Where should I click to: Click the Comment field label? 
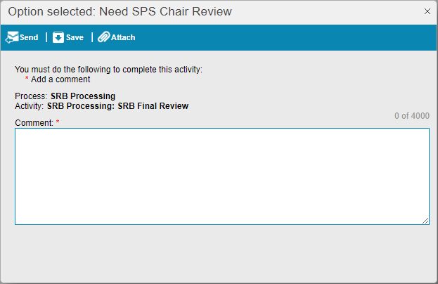click(x=34, y=122)
